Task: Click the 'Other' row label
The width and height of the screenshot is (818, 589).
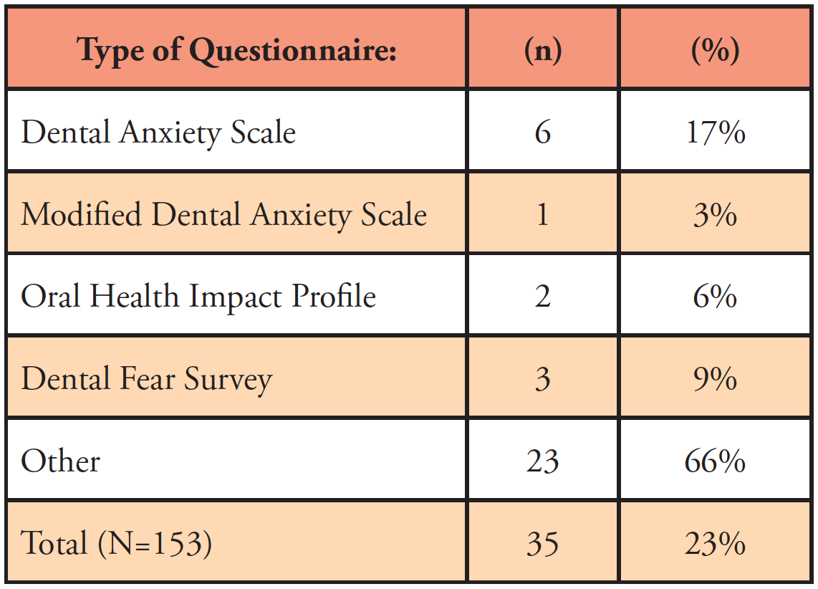Action: 61,461
